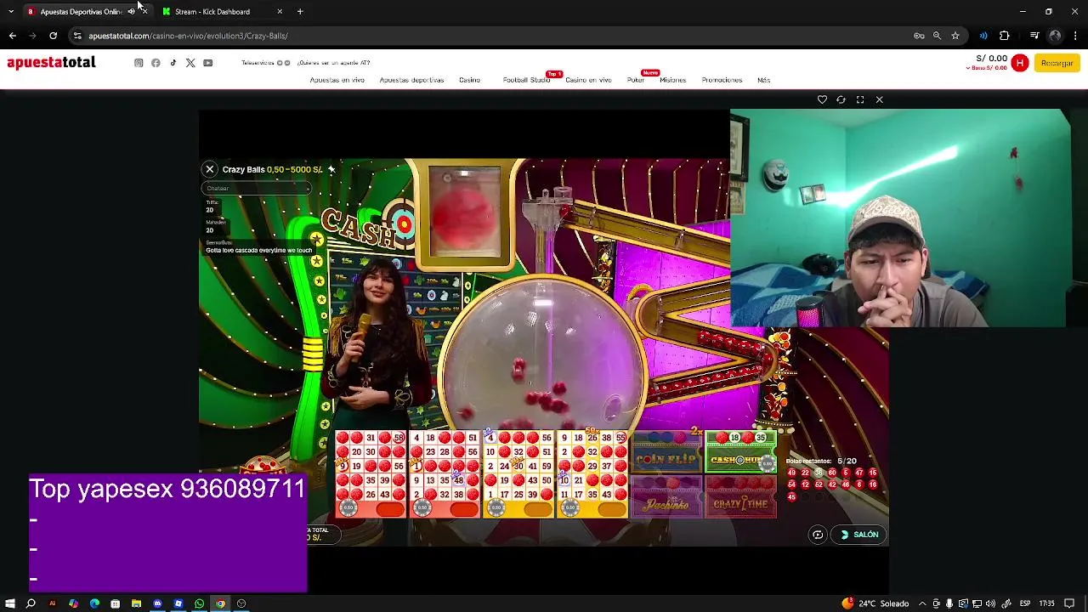Open Apuestas en vivo menu
The width and height of the screenshot is (1088, 612).
[x=337, y=80]
